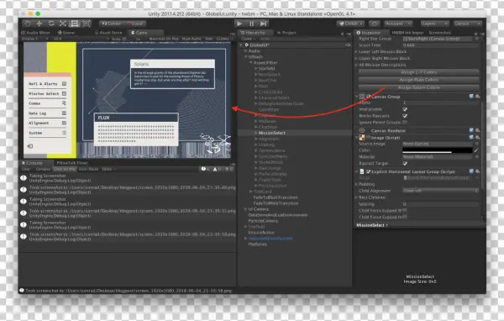
Task: Toggle the Blocks Raycasts checkbox
Action: pos(405,116)
